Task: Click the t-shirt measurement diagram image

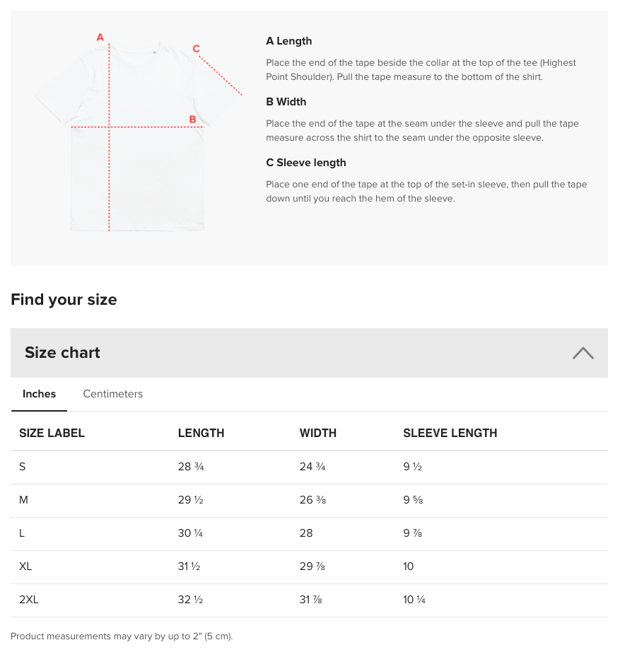Action: [138, 138]
